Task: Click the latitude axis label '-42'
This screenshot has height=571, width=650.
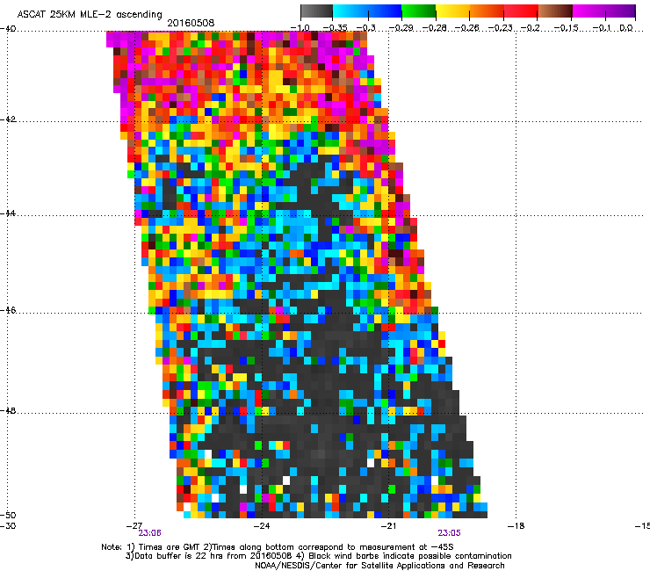Action: click(x=8, y=119)
